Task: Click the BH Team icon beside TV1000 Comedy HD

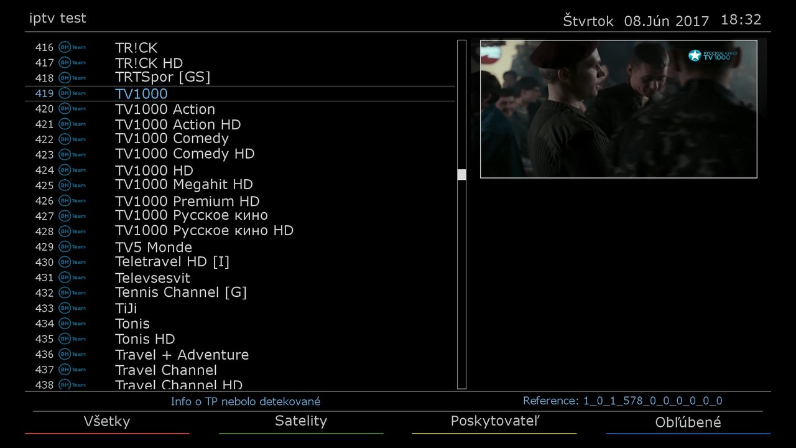Action: 72,154
